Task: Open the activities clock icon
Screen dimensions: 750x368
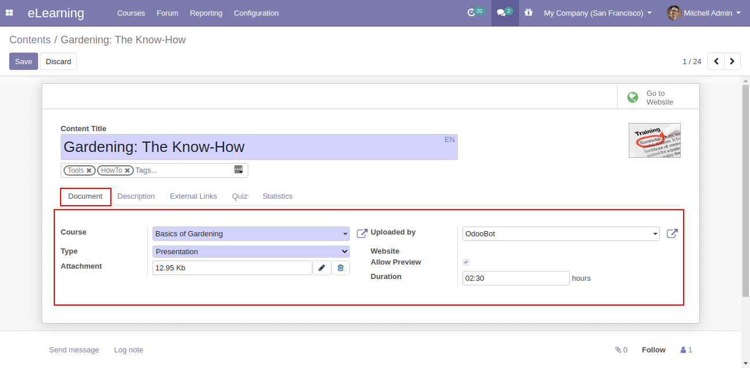Action: click(471, 13)
